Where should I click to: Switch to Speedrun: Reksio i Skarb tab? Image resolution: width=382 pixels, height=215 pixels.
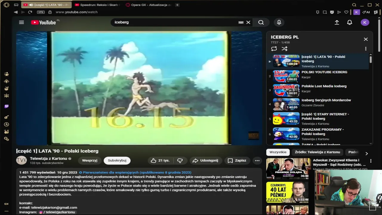(x=97, y=5)
